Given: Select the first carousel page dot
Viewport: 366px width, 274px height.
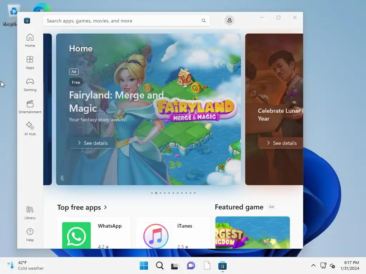Looking at the screenshot, I should point(152,193).
